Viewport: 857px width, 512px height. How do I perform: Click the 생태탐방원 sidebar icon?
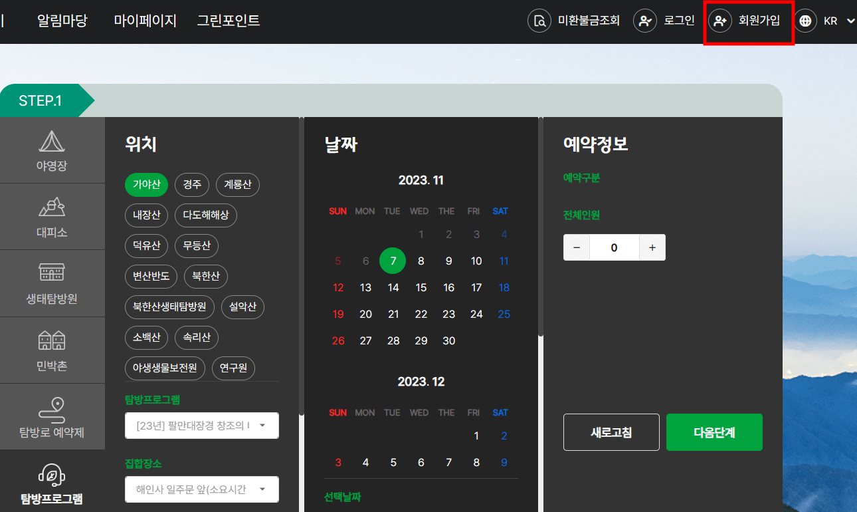(52, 283)
